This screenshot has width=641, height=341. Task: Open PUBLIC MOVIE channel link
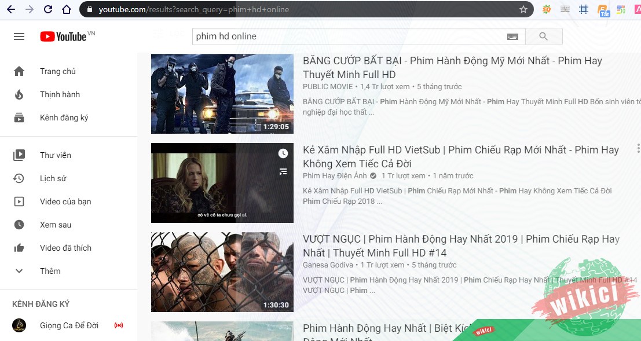pos(328,87)
